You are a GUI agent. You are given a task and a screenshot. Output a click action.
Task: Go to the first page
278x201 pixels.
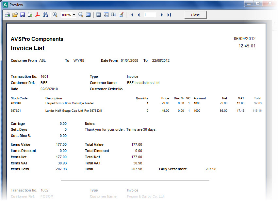131,15
